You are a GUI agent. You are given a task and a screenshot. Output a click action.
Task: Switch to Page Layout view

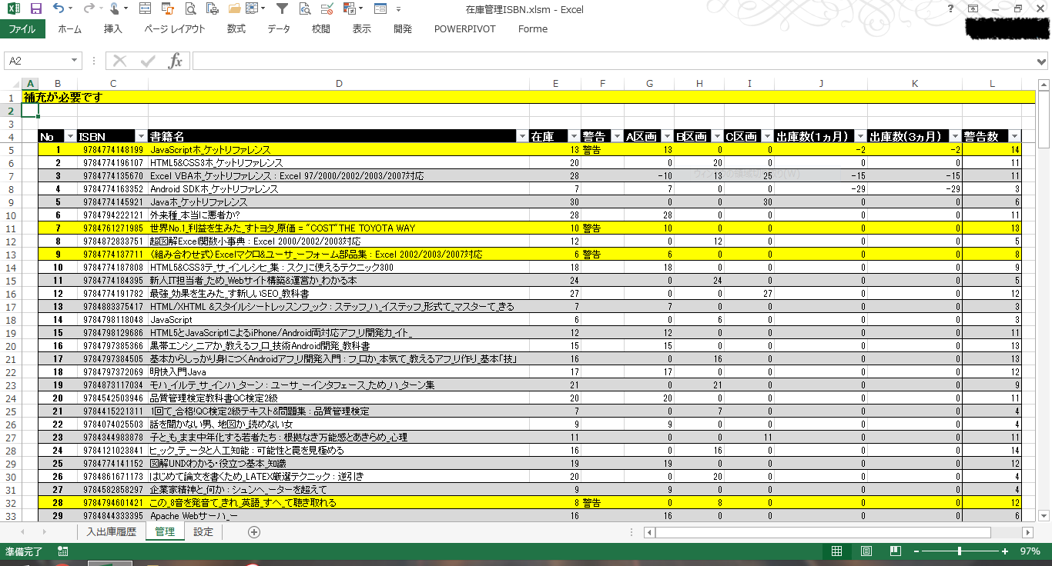tap(866, 551)
